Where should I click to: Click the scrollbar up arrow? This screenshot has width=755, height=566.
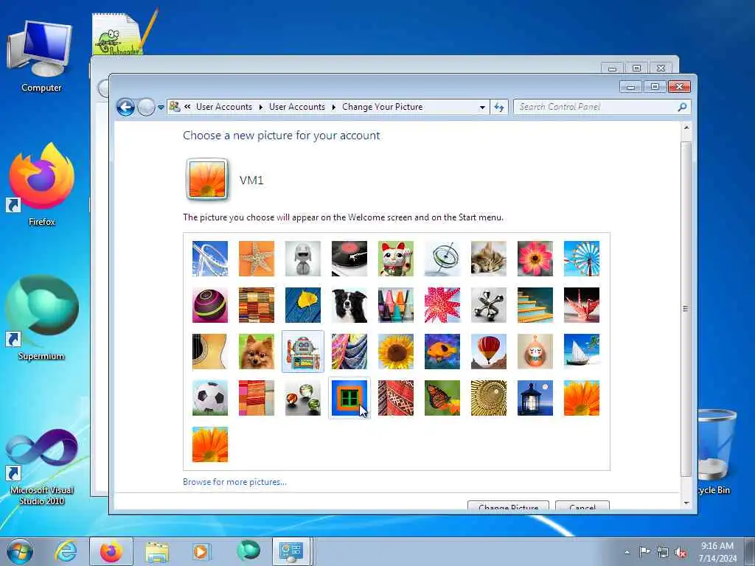(686, 128)
